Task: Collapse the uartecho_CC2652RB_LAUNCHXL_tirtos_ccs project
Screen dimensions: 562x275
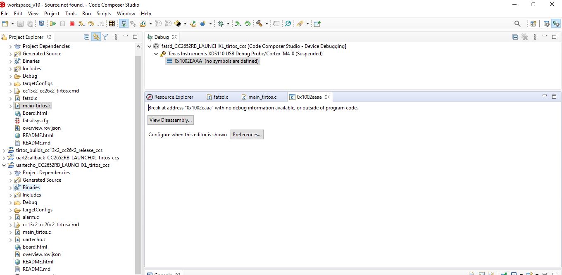Action: tap(4, 165)
